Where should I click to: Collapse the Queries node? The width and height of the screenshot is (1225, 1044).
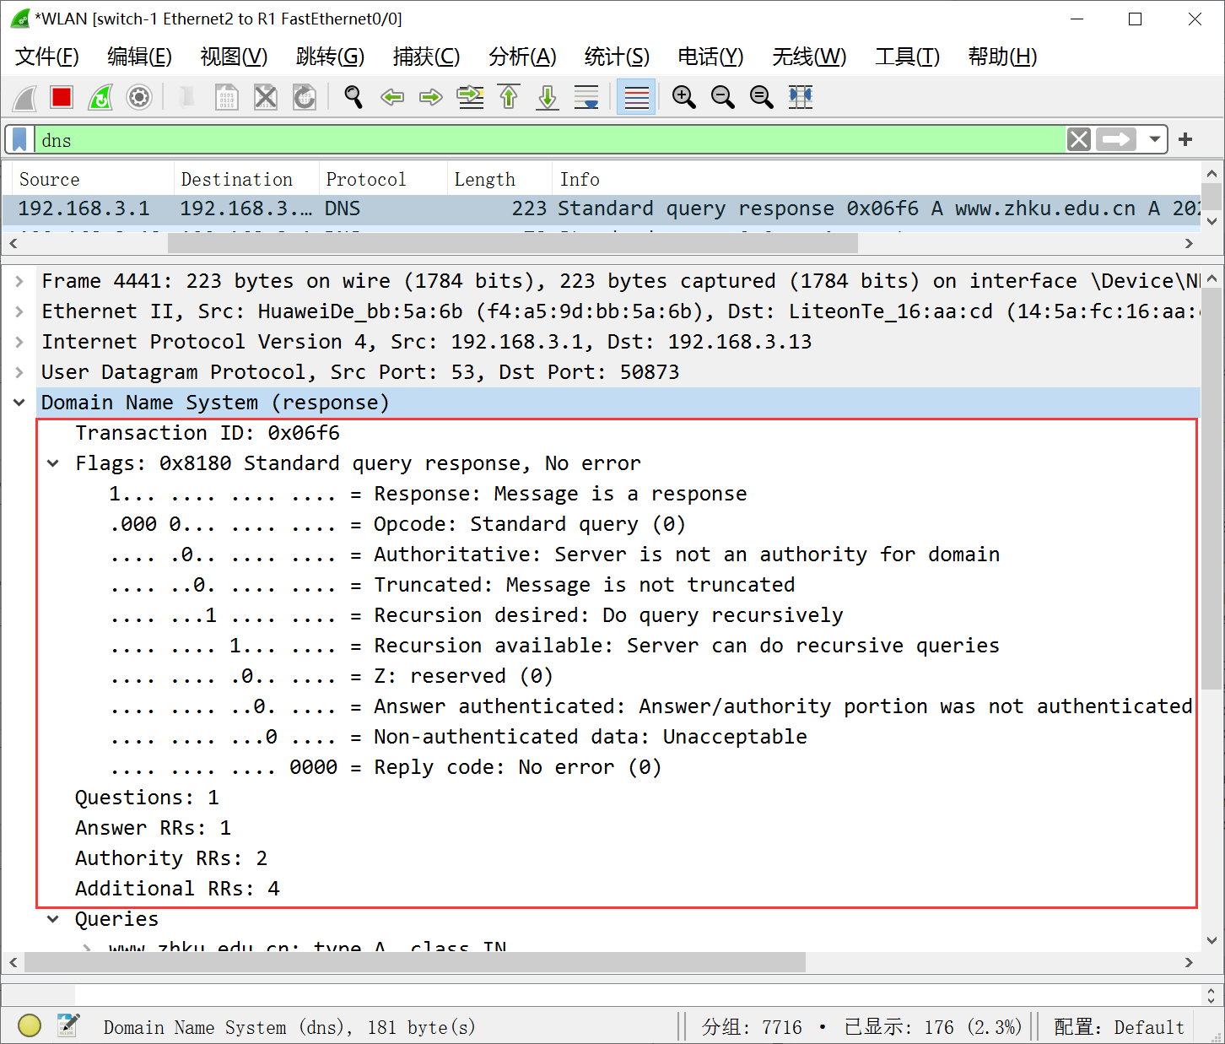[x=53, y=919]
